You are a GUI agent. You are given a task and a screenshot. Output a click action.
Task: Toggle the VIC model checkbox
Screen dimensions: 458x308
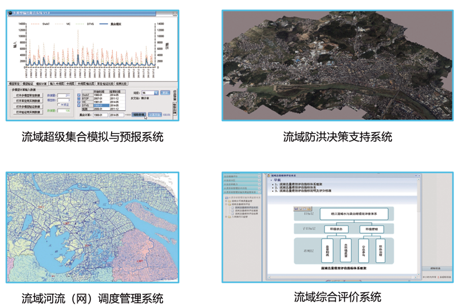pyautogui.click(x=78, y=102)
